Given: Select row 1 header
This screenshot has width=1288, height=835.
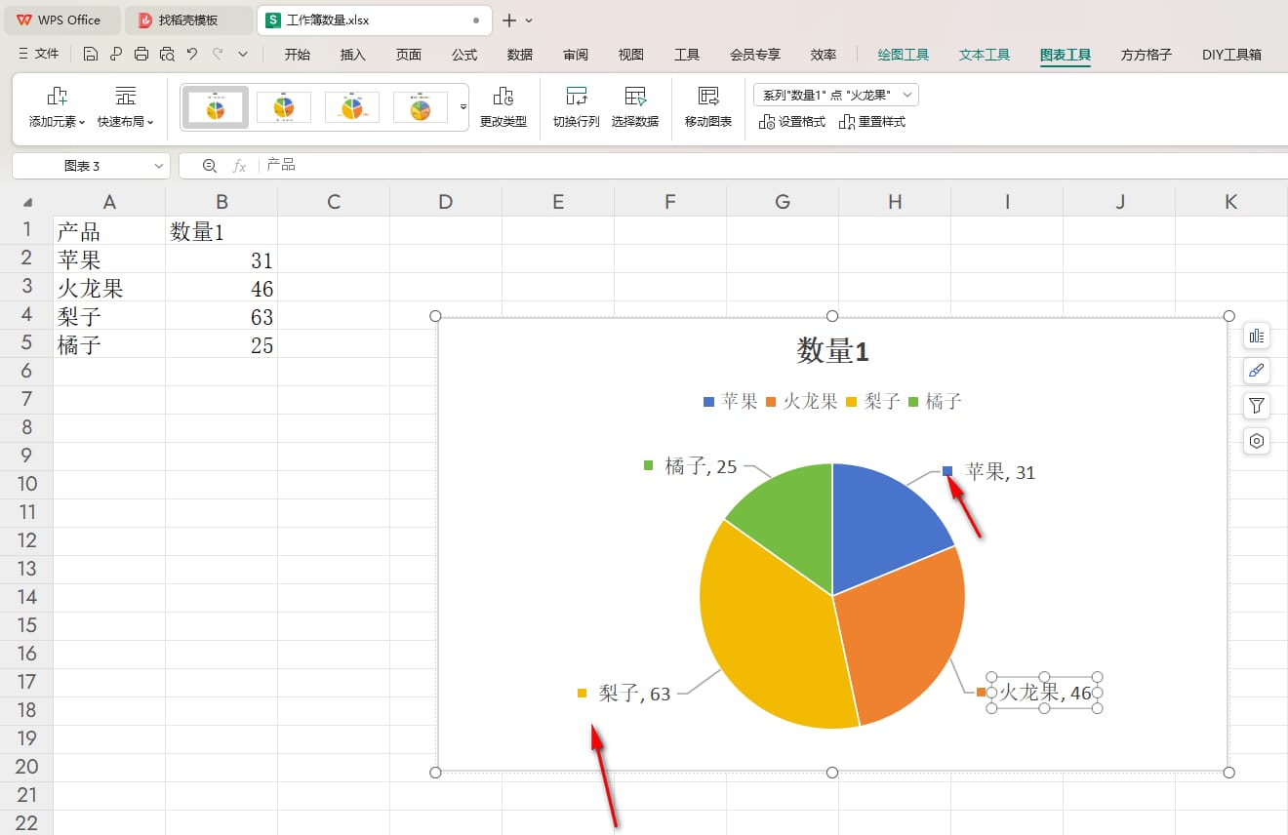Looking at the screenshot, I should click(x=26, y=230).
